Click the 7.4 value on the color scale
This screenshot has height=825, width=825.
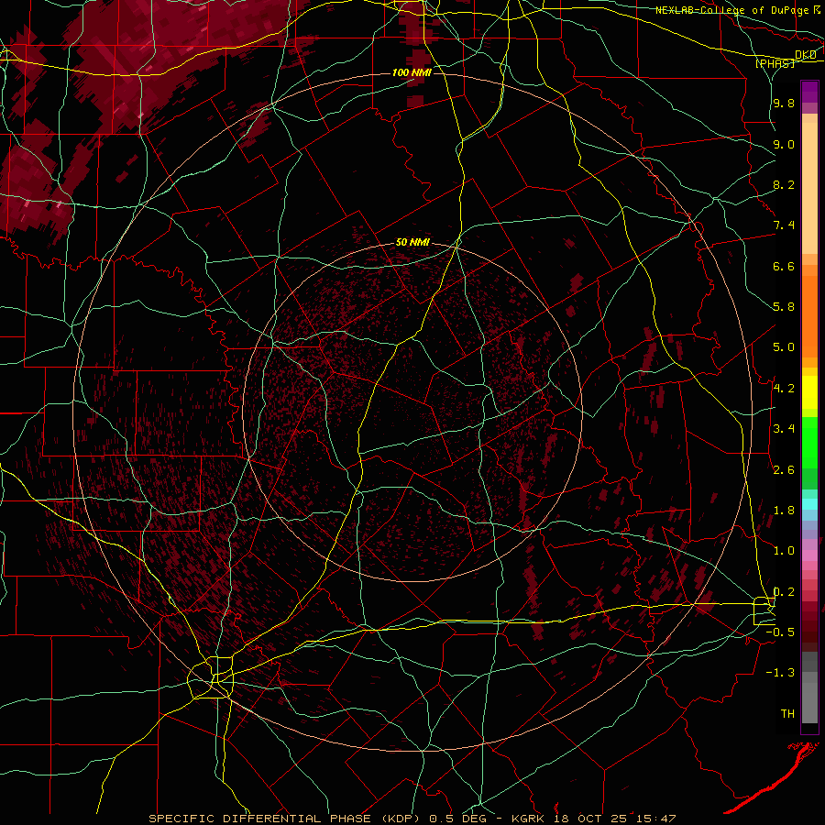tap(784, 225)
